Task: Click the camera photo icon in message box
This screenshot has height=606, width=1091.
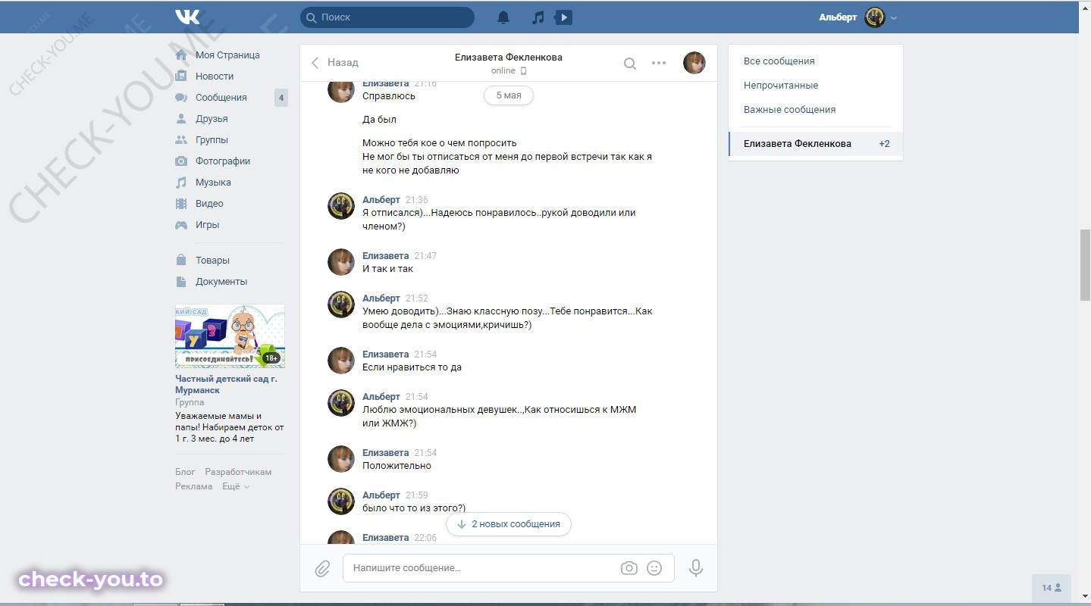Action: coord(629,568)
